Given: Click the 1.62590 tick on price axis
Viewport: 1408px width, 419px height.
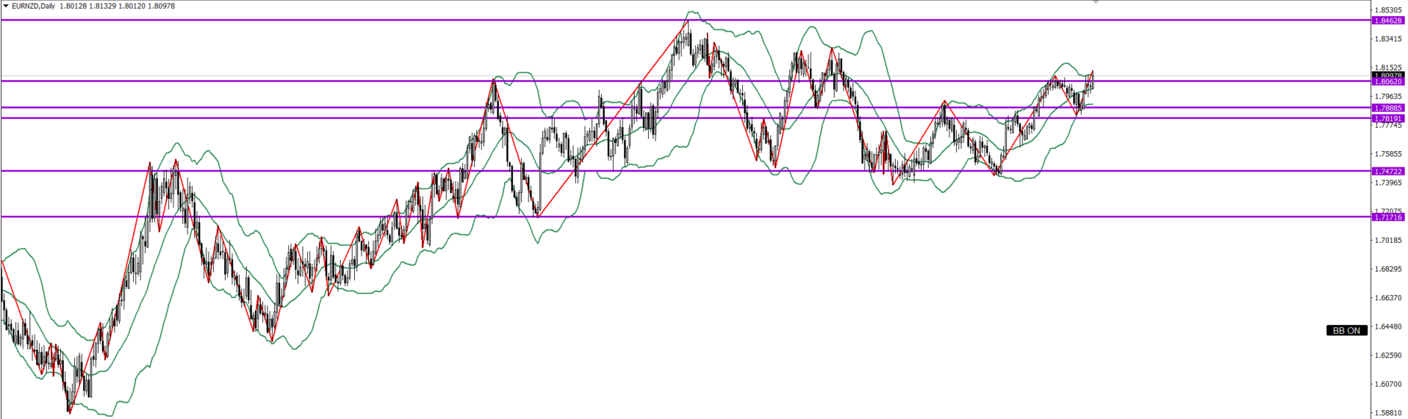Looking at the screenshot, I should click(1388, 355).
